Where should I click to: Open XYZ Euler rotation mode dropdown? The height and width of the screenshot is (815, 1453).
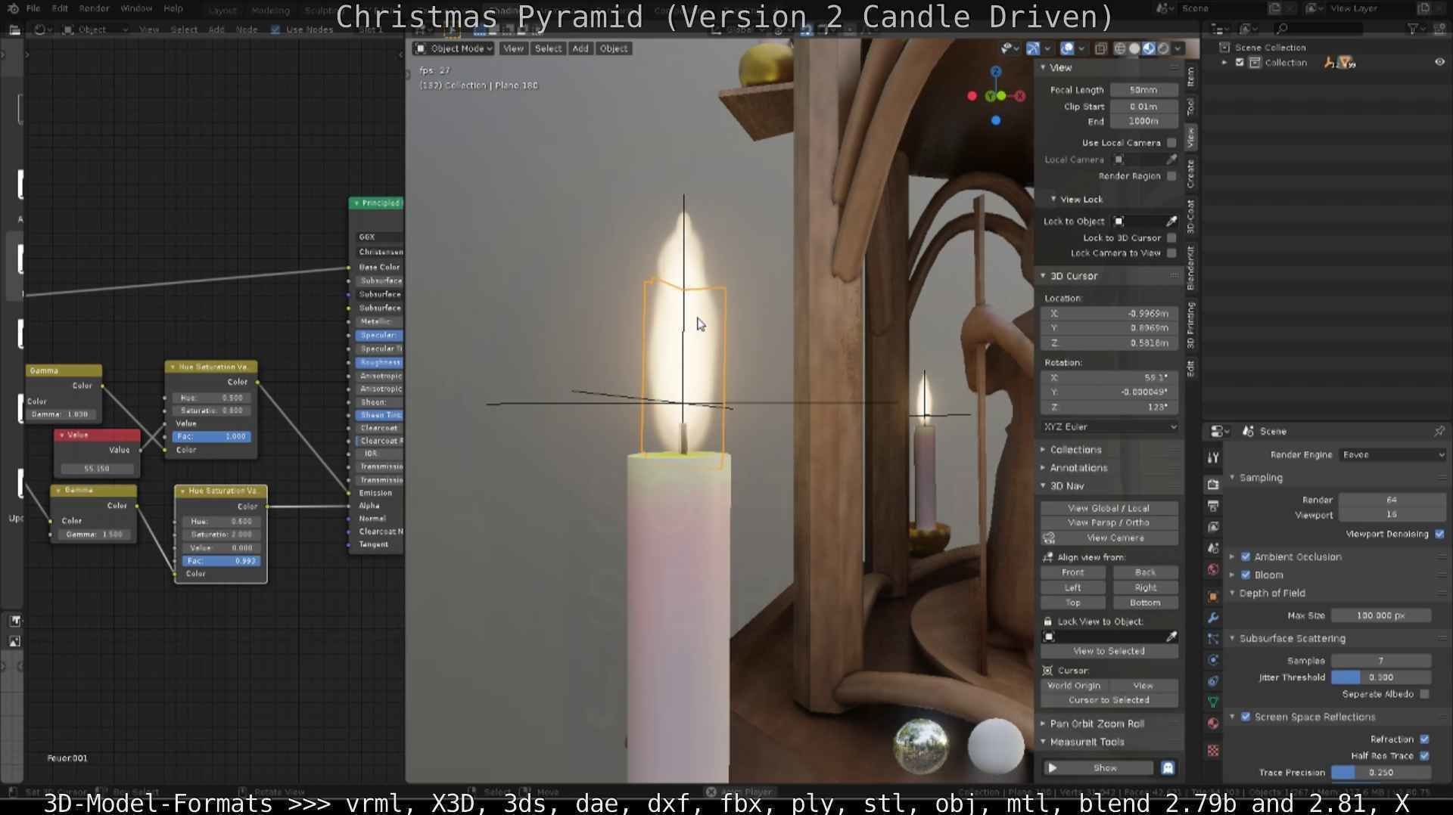[1109, 427]
